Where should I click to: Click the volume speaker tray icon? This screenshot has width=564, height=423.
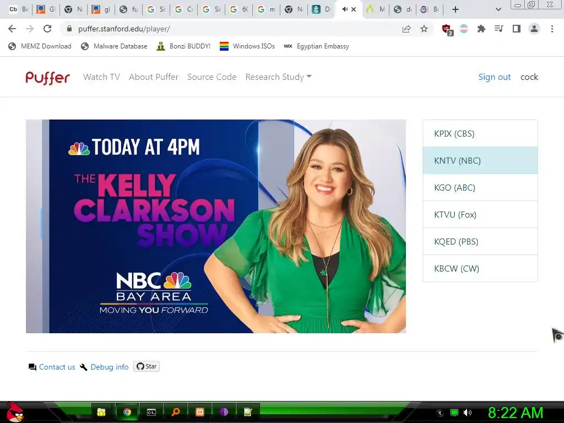coord(468,413)
